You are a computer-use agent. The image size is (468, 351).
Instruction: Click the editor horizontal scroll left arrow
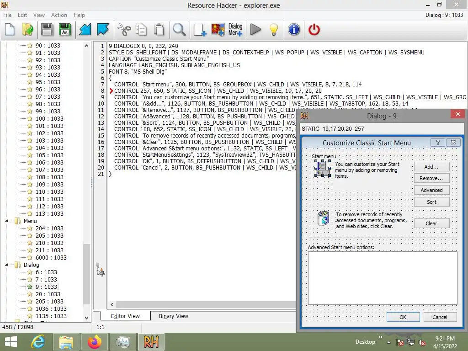[x=112, y=305]
